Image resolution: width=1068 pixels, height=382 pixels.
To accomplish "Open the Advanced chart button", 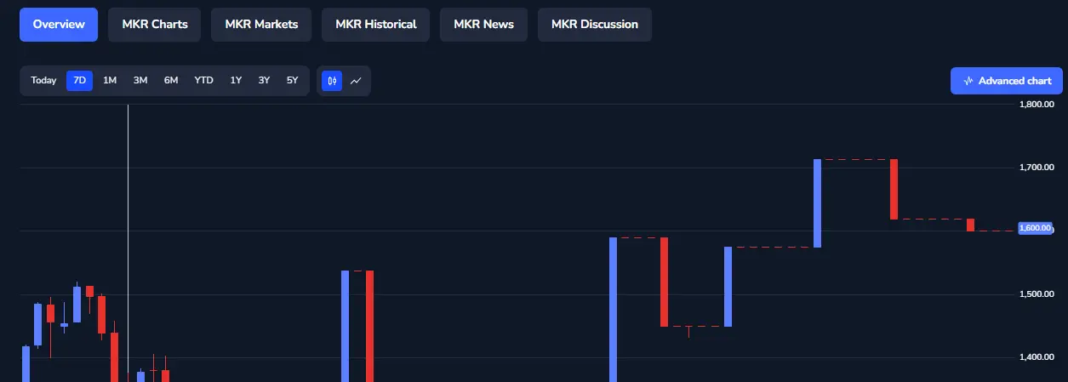I will (1007, 81).
